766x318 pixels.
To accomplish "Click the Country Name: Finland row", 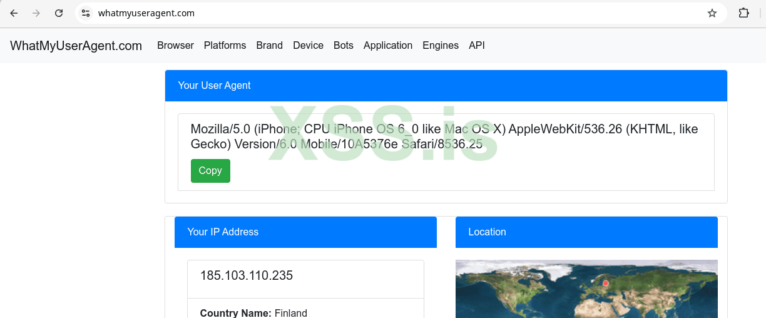I will coord(253,313).
